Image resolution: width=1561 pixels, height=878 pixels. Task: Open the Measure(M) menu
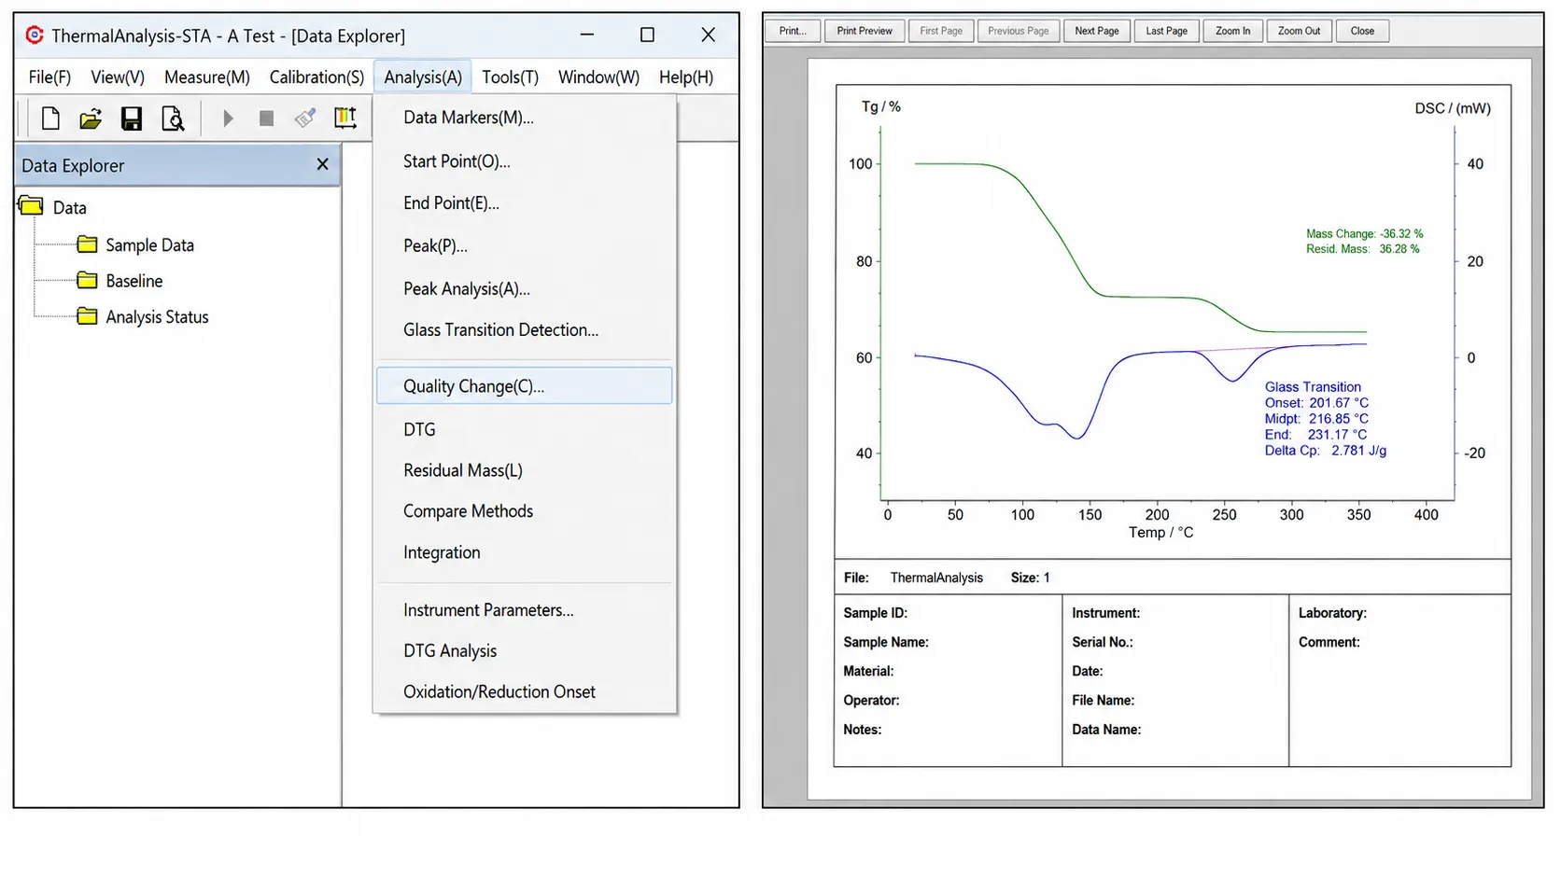(x=207, y=77)
